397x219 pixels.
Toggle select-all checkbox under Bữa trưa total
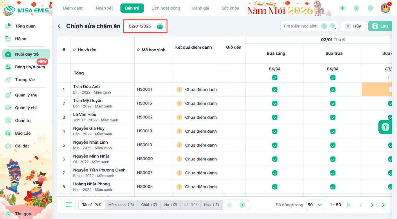tap(333, 78)
